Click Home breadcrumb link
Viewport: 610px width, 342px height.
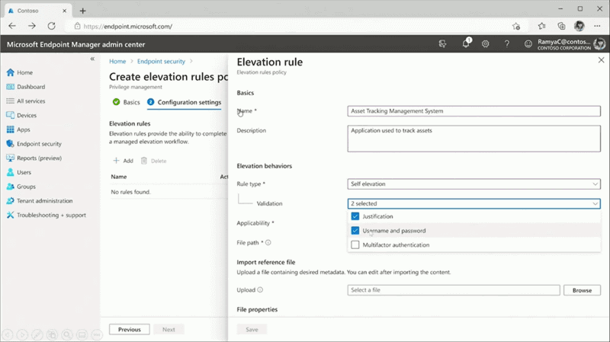[117, 62]
